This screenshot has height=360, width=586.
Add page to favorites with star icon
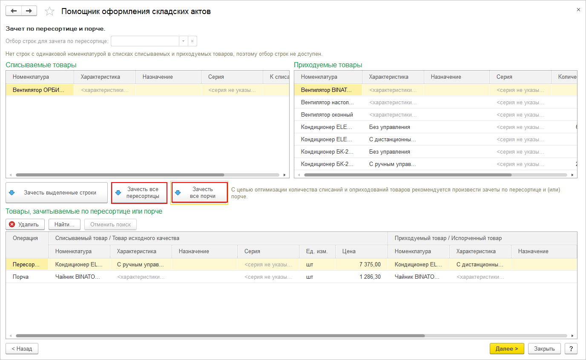pyautogui.click(x=50, y=11)
